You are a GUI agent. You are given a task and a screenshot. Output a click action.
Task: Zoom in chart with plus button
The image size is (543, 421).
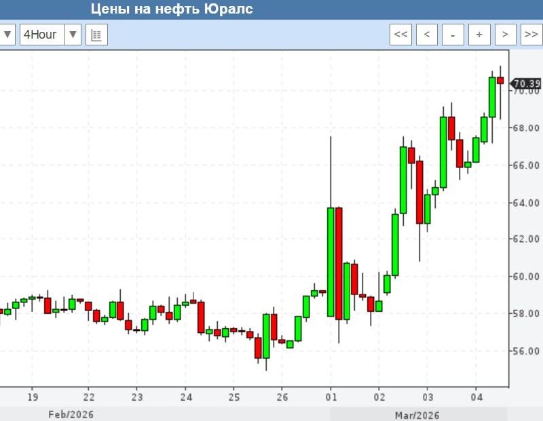click(479, 35)
